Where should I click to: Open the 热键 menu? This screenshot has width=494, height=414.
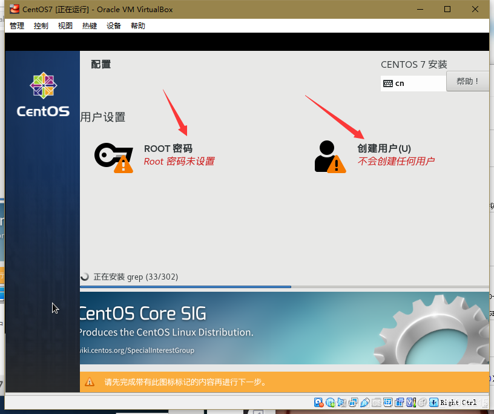click(90, 26)
